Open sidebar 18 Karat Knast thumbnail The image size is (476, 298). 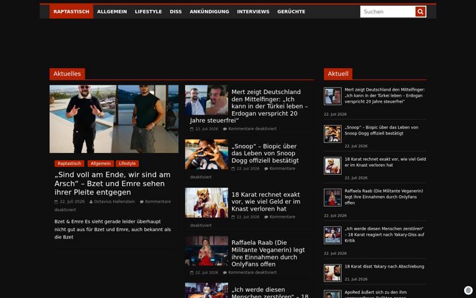pos(333,166)
